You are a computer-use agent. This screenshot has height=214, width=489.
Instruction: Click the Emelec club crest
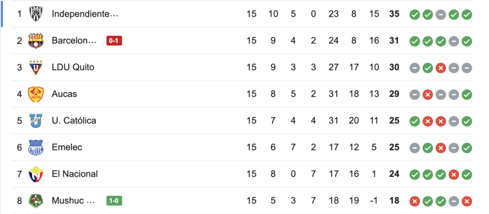click(x=36, y=147)
